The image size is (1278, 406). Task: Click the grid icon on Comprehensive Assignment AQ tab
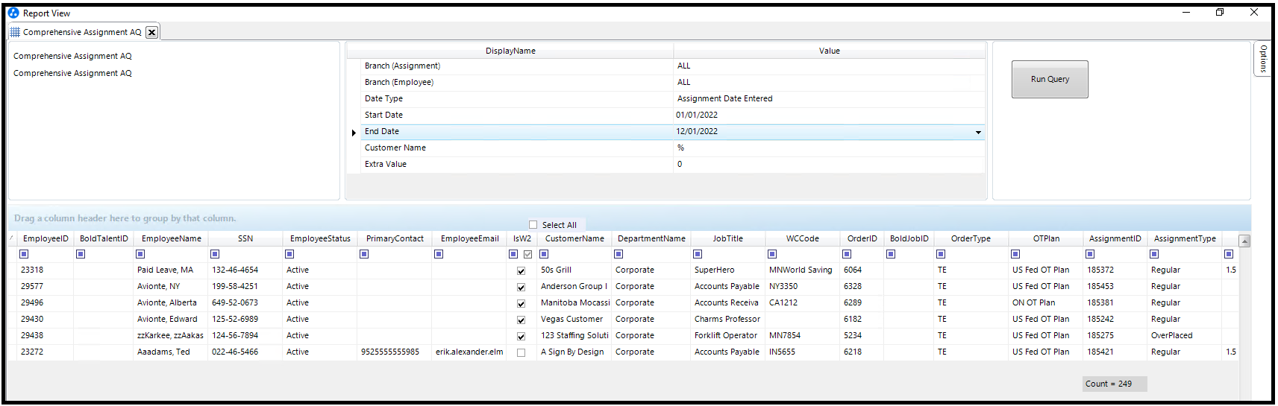[x=15, y=32]
